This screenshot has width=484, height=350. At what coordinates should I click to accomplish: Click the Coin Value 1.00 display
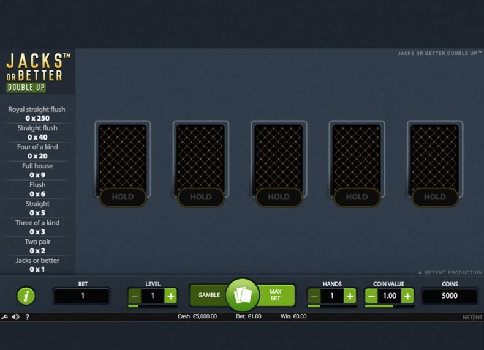[390, 296]
